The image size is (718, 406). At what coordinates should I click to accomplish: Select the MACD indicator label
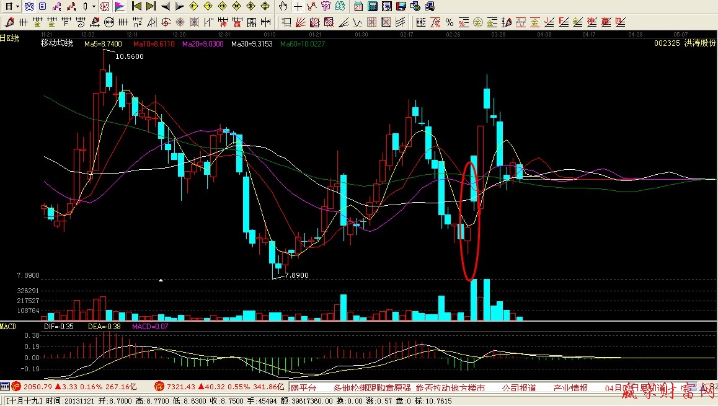[x=9, y=325]
